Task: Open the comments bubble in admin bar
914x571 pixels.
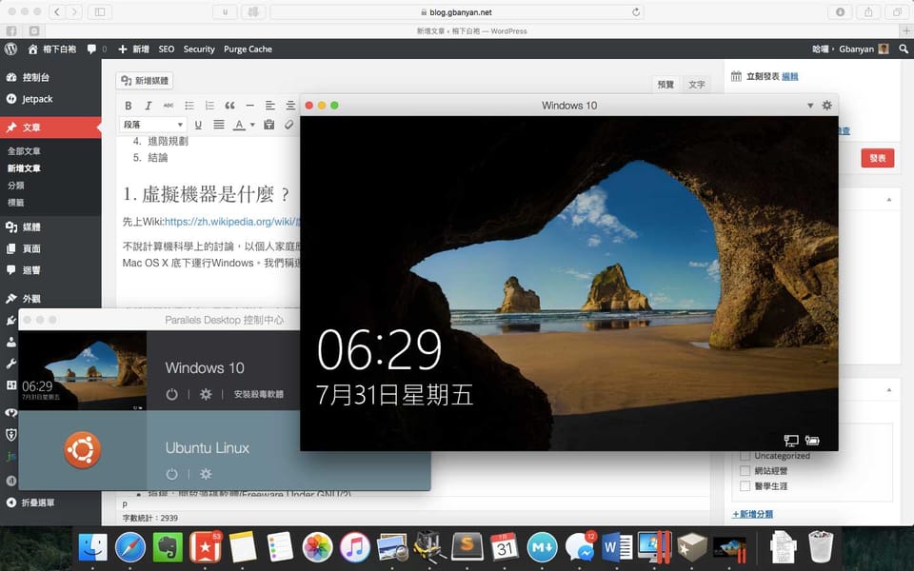Action: pyautogui.click(x=91, y=49)
